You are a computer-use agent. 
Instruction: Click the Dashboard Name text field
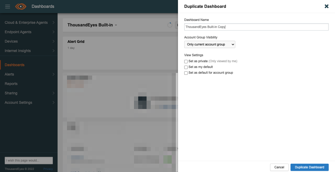tap(256, 27)
